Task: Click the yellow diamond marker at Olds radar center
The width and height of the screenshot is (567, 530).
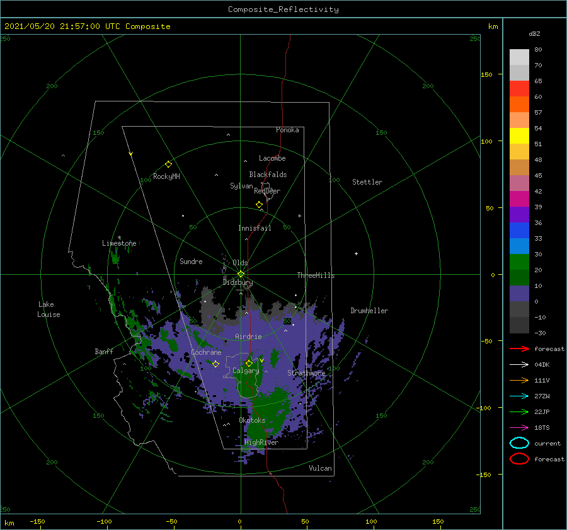Action: 241,274
